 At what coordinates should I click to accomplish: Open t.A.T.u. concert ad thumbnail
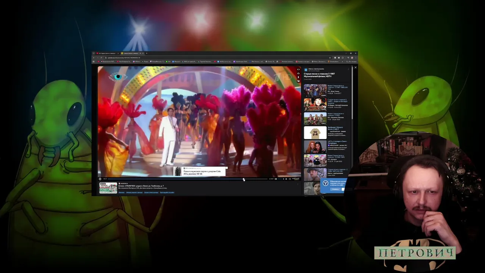(315, 147)
